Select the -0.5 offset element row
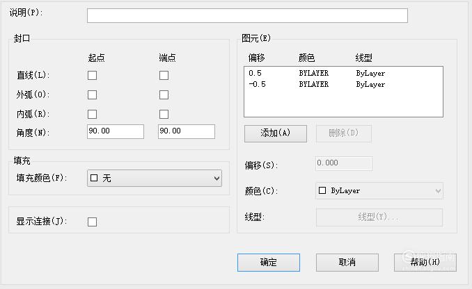 [x=343, y=84]
